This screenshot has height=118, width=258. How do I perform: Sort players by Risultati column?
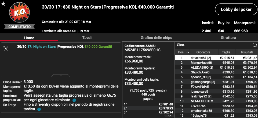coord(247,52)
